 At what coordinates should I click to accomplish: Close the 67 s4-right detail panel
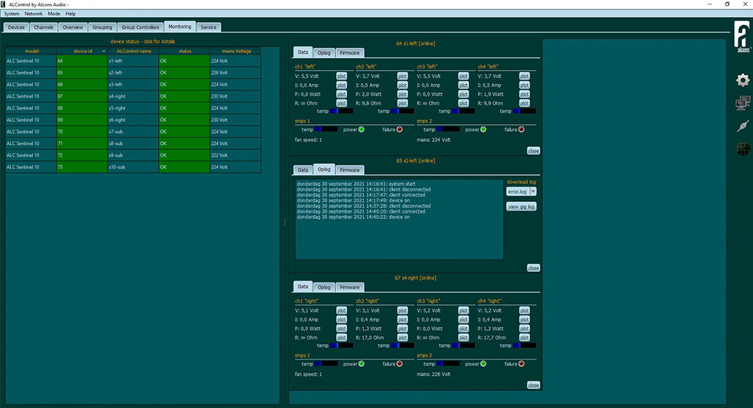click(533, 385)
